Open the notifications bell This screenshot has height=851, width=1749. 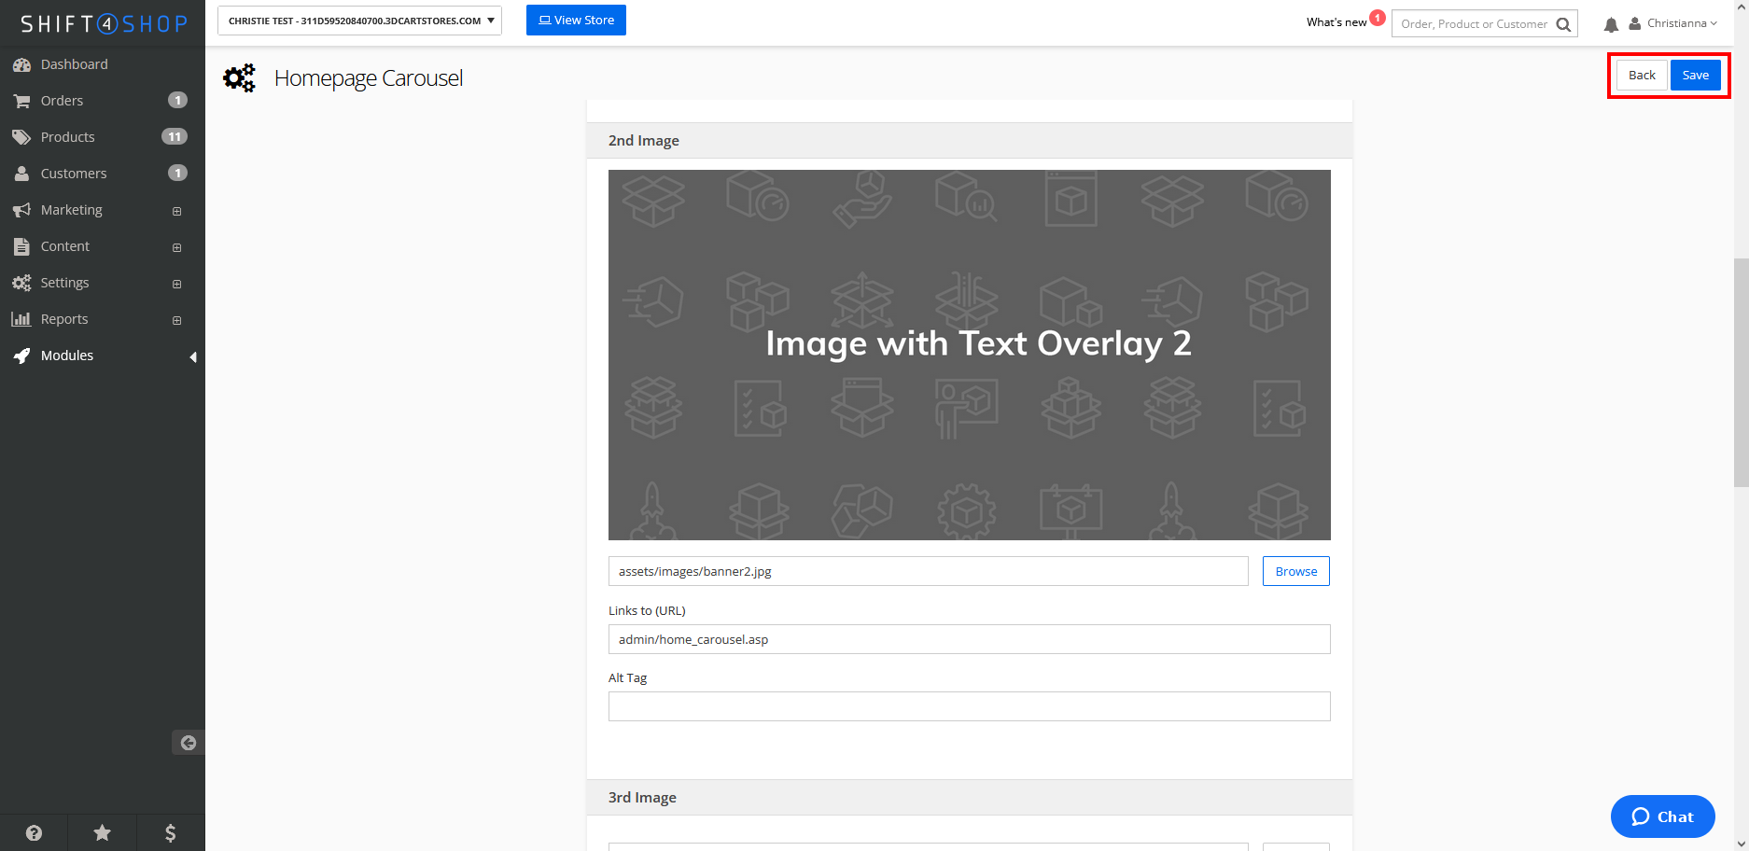pos(1611,24)
